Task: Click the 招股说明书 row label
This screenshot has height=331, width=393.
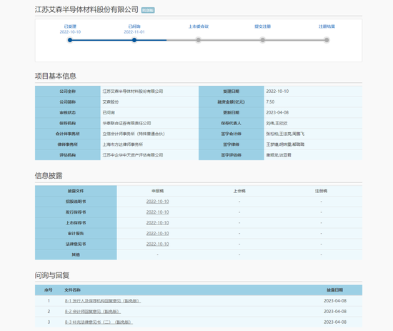Action: coord(76,202)
